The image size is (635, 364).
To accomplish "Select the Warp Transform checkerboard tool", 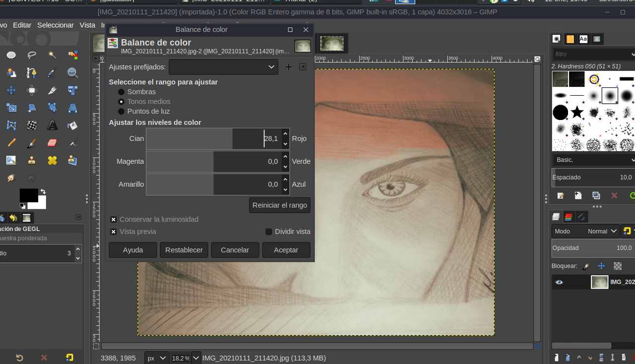I will (32, 125).
